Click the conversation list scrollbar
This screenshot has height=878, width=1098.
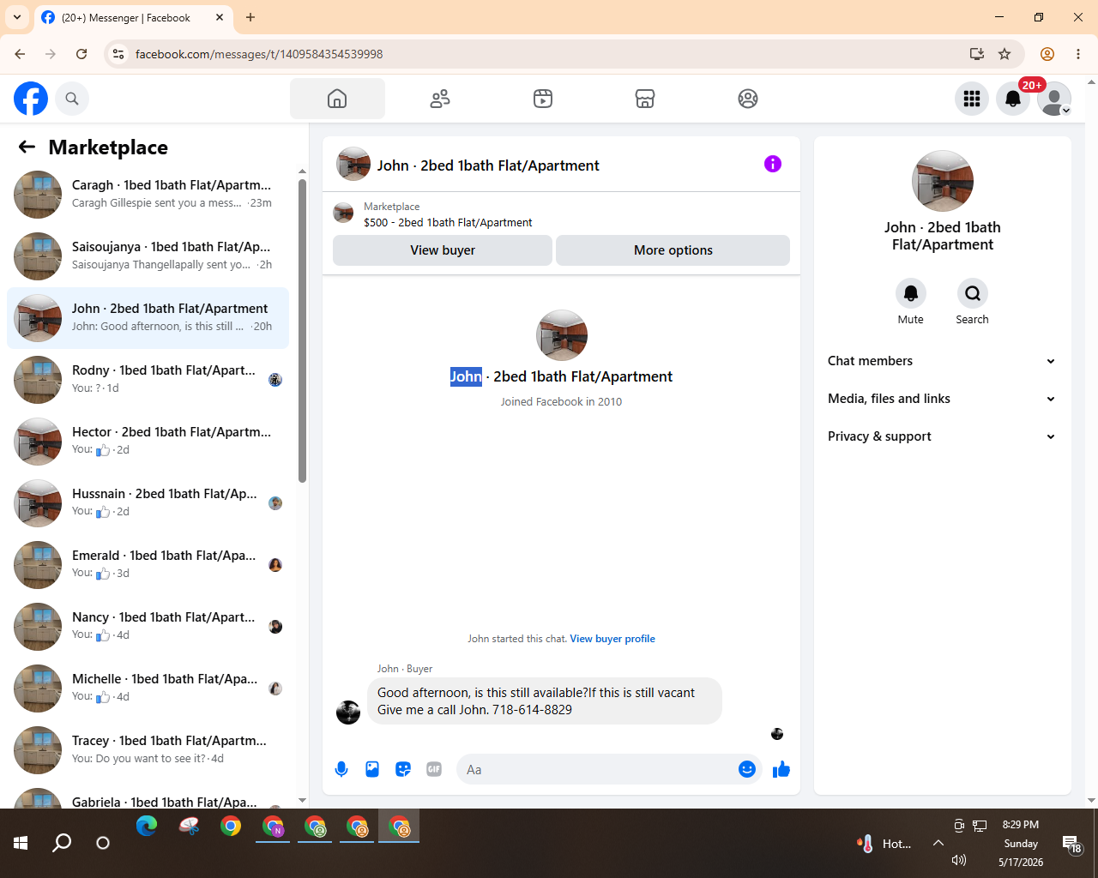pos(302,331)
